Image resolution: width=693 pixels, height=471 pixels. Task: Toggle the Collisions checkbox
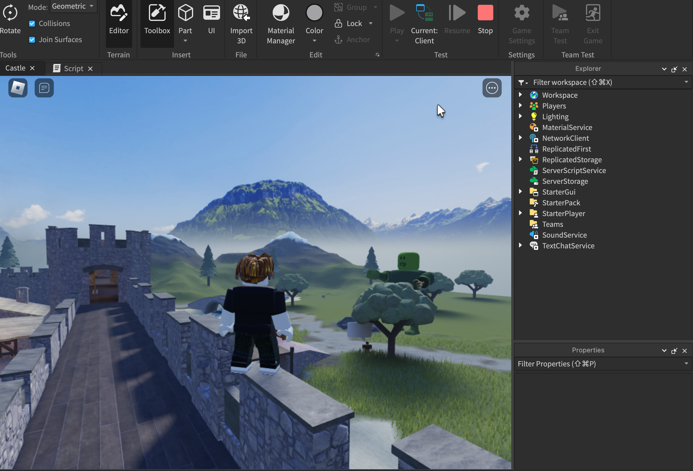[x=32, y=24]
